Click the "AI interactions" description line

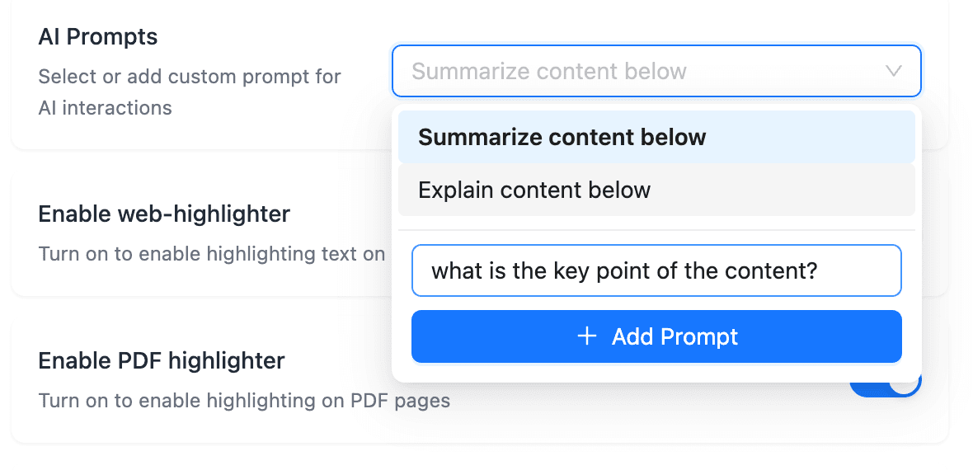105,108
